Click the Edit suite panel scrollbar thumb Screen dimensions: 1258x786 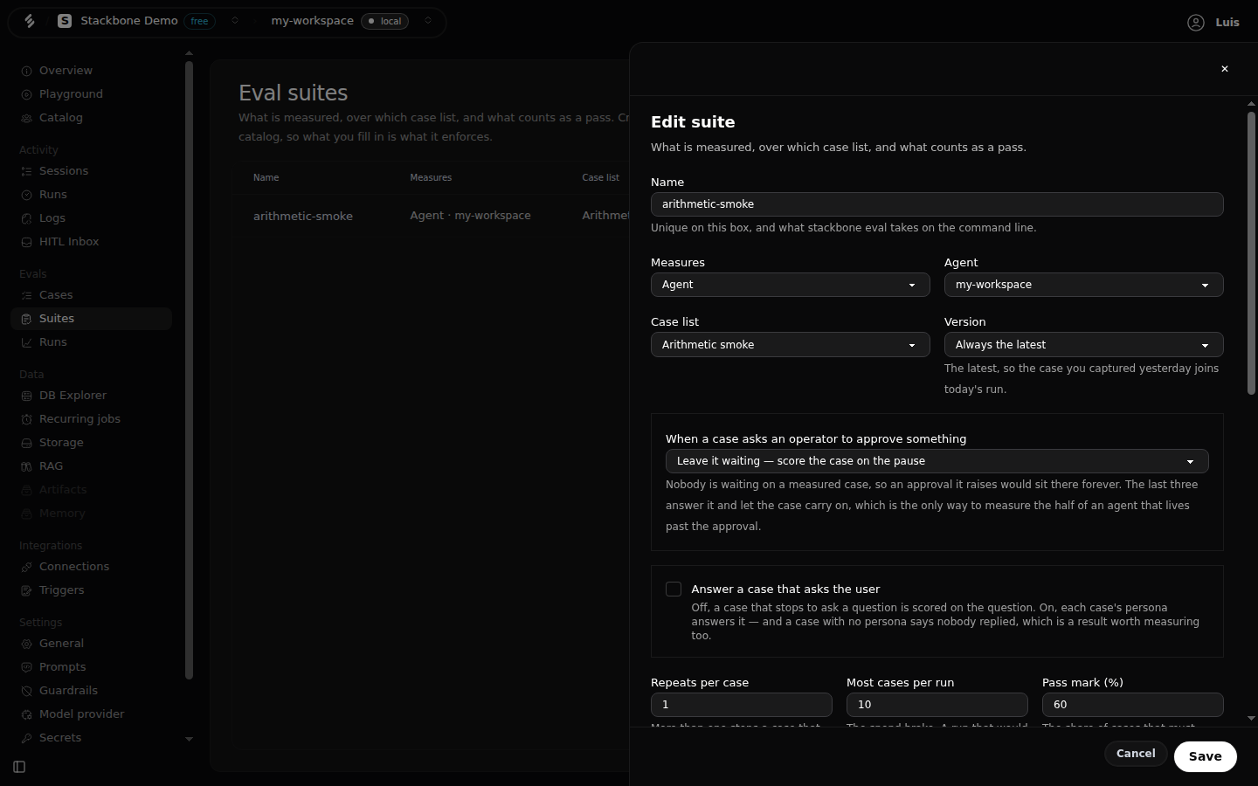pyautogui.click(x=1251, y=253)
